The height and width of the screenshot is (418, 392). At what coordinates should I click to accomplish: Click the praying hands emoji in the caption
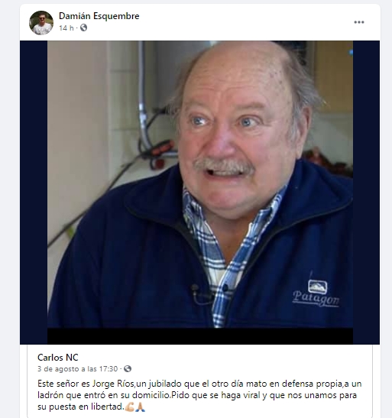coord(140,407)
